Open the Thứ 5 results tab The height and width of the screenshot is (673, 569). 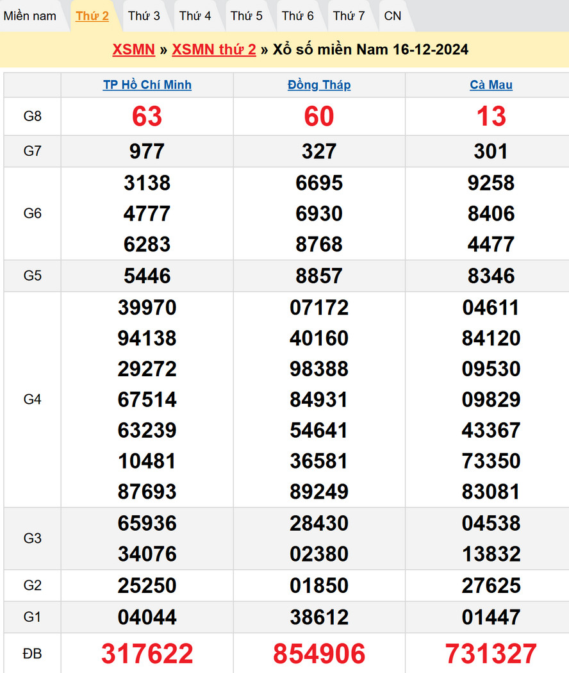(x=247, y=16)
